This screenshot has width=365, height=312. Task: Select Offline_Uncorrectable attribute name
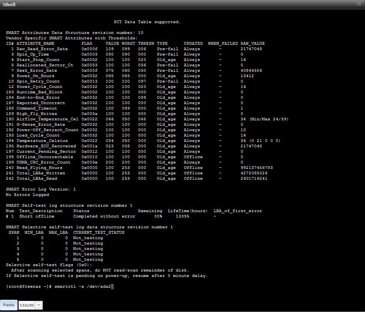click(x=45, y=157)
